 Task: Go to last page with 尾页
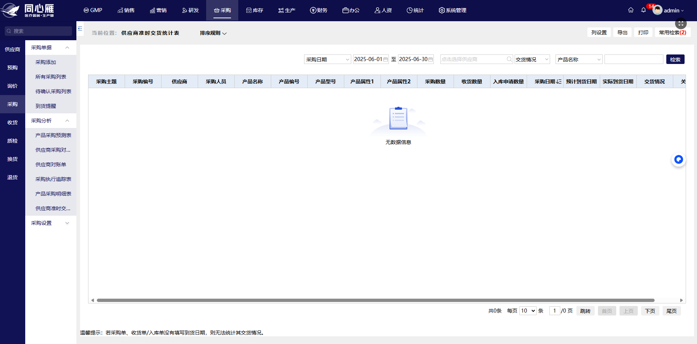point(672,311)
